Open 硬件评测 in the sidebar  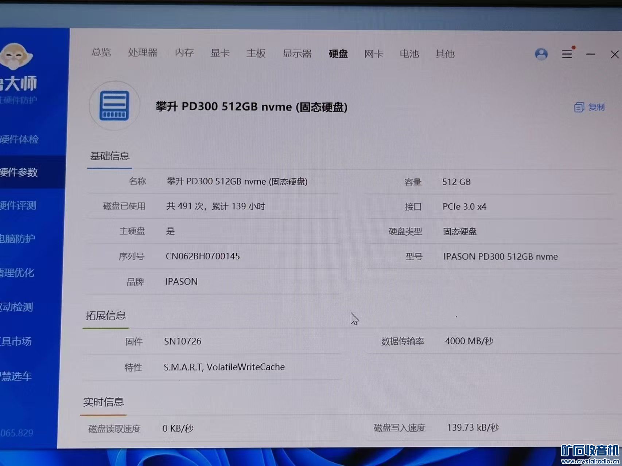point(18,205)
